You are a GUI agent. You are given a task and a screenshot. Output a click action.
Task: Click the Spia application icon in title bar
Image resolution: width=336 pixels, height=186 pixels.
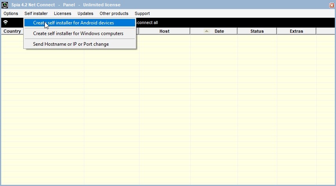click(5, 5)
